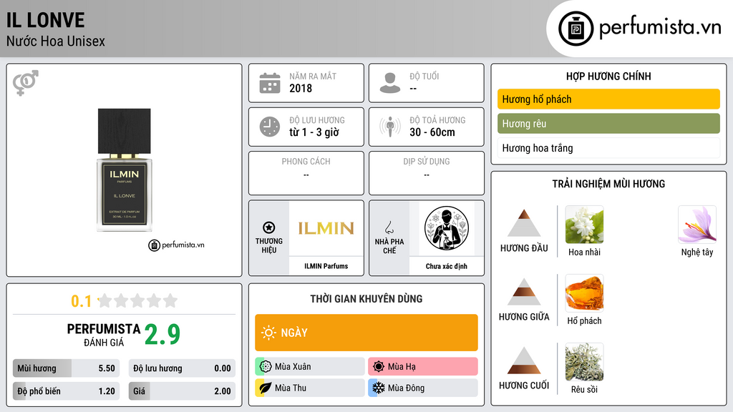This screenshot has width=733, height=412.
Task: Click the top-note pyramid icon Hương đầu
Action: click(x=524, y=223)
